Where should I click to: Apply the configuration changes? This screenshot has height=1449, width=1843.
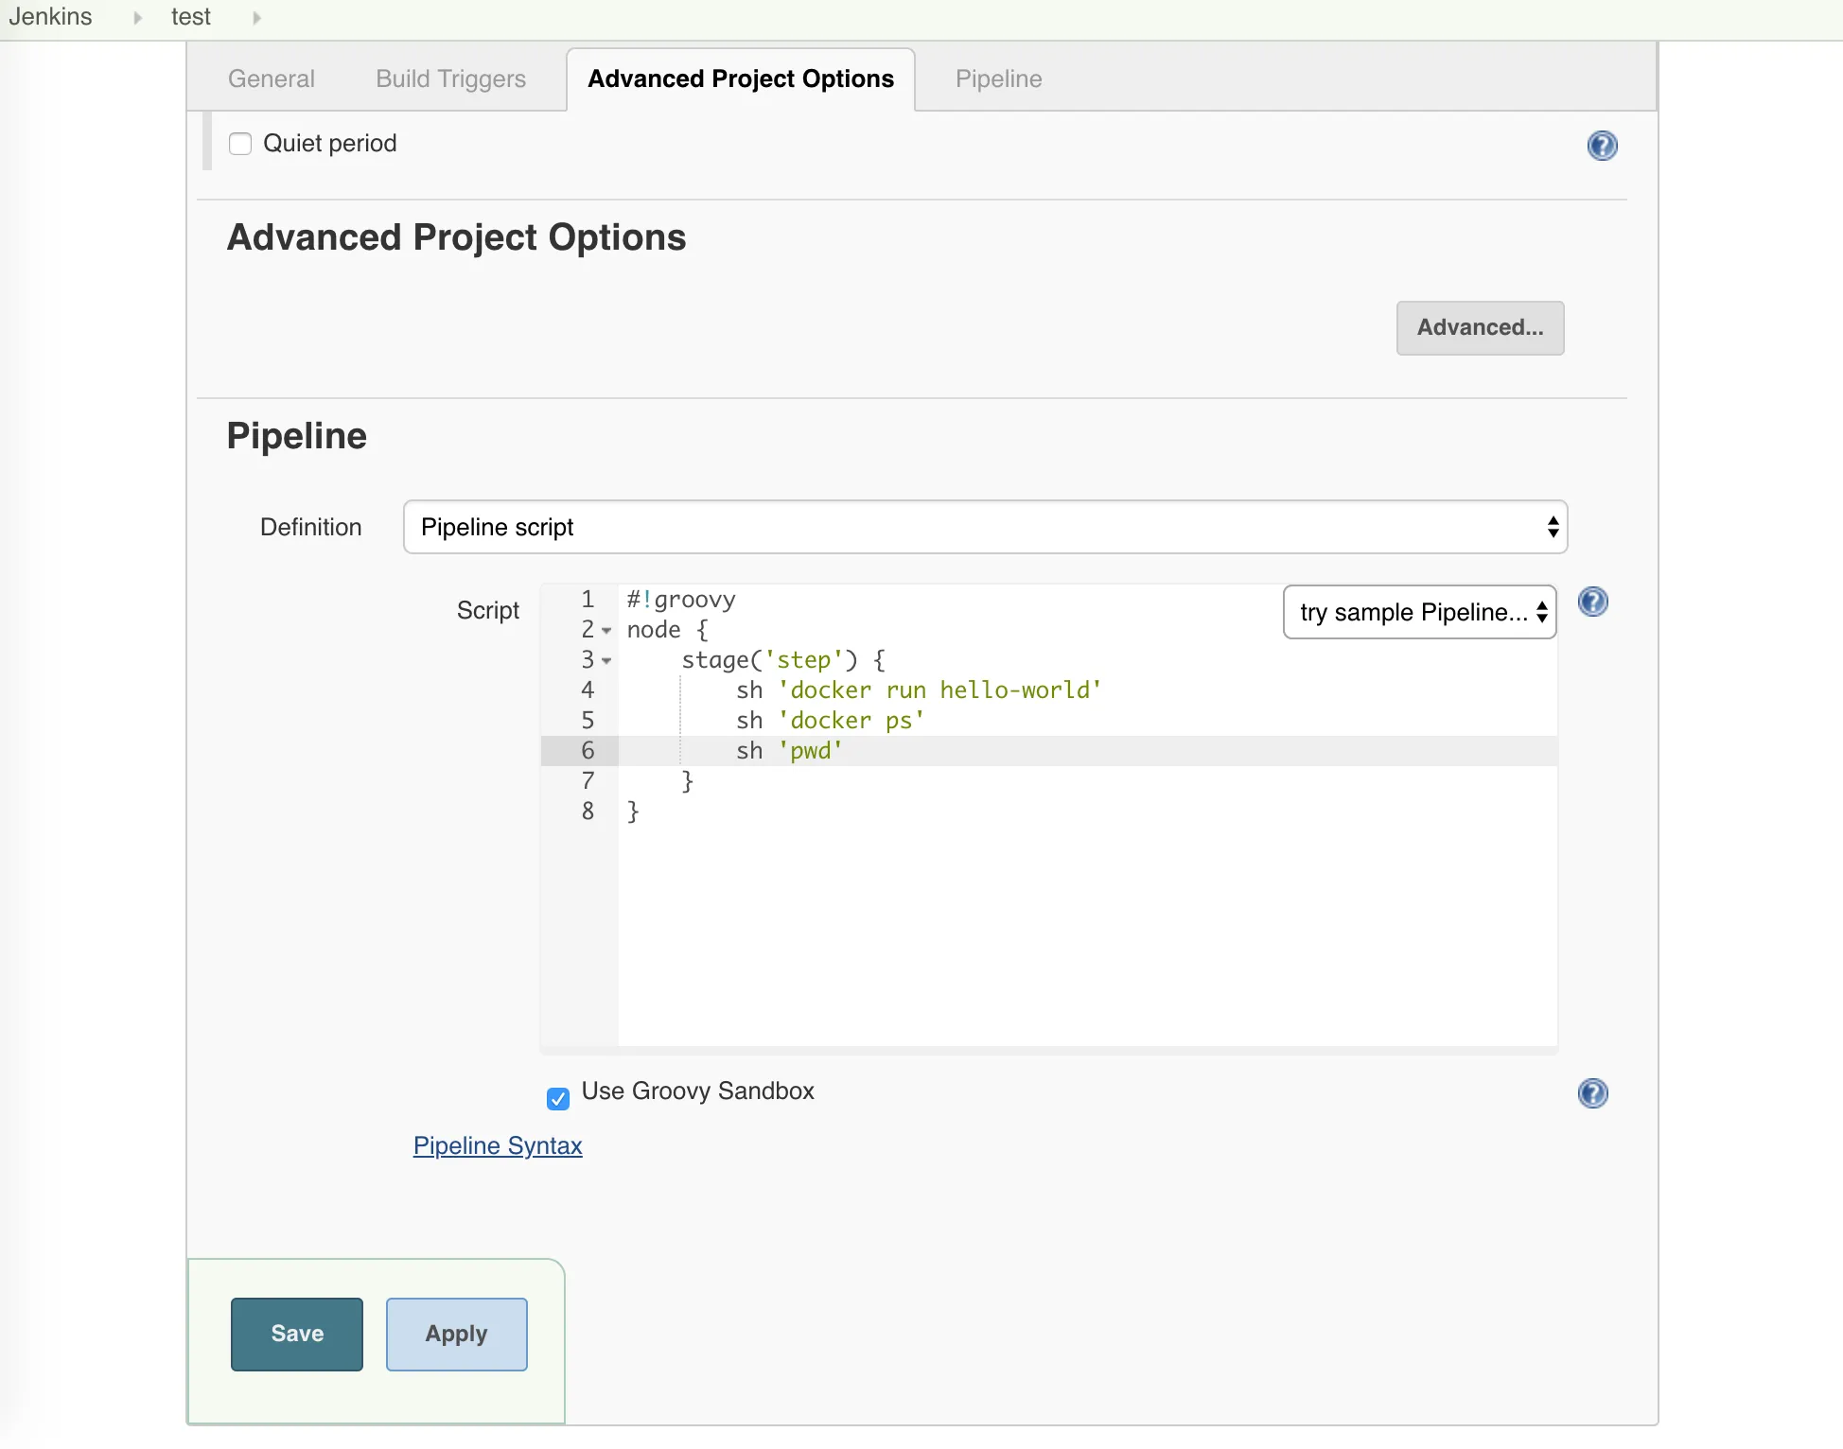tap(456, 1334)
